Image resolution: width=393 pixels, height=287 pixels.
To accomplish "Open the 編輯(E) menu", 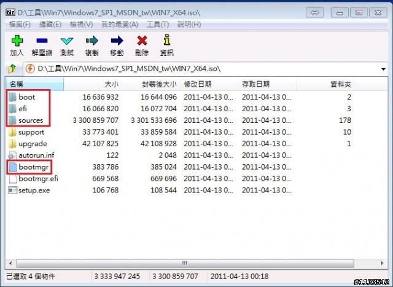I will click(50, 25).
